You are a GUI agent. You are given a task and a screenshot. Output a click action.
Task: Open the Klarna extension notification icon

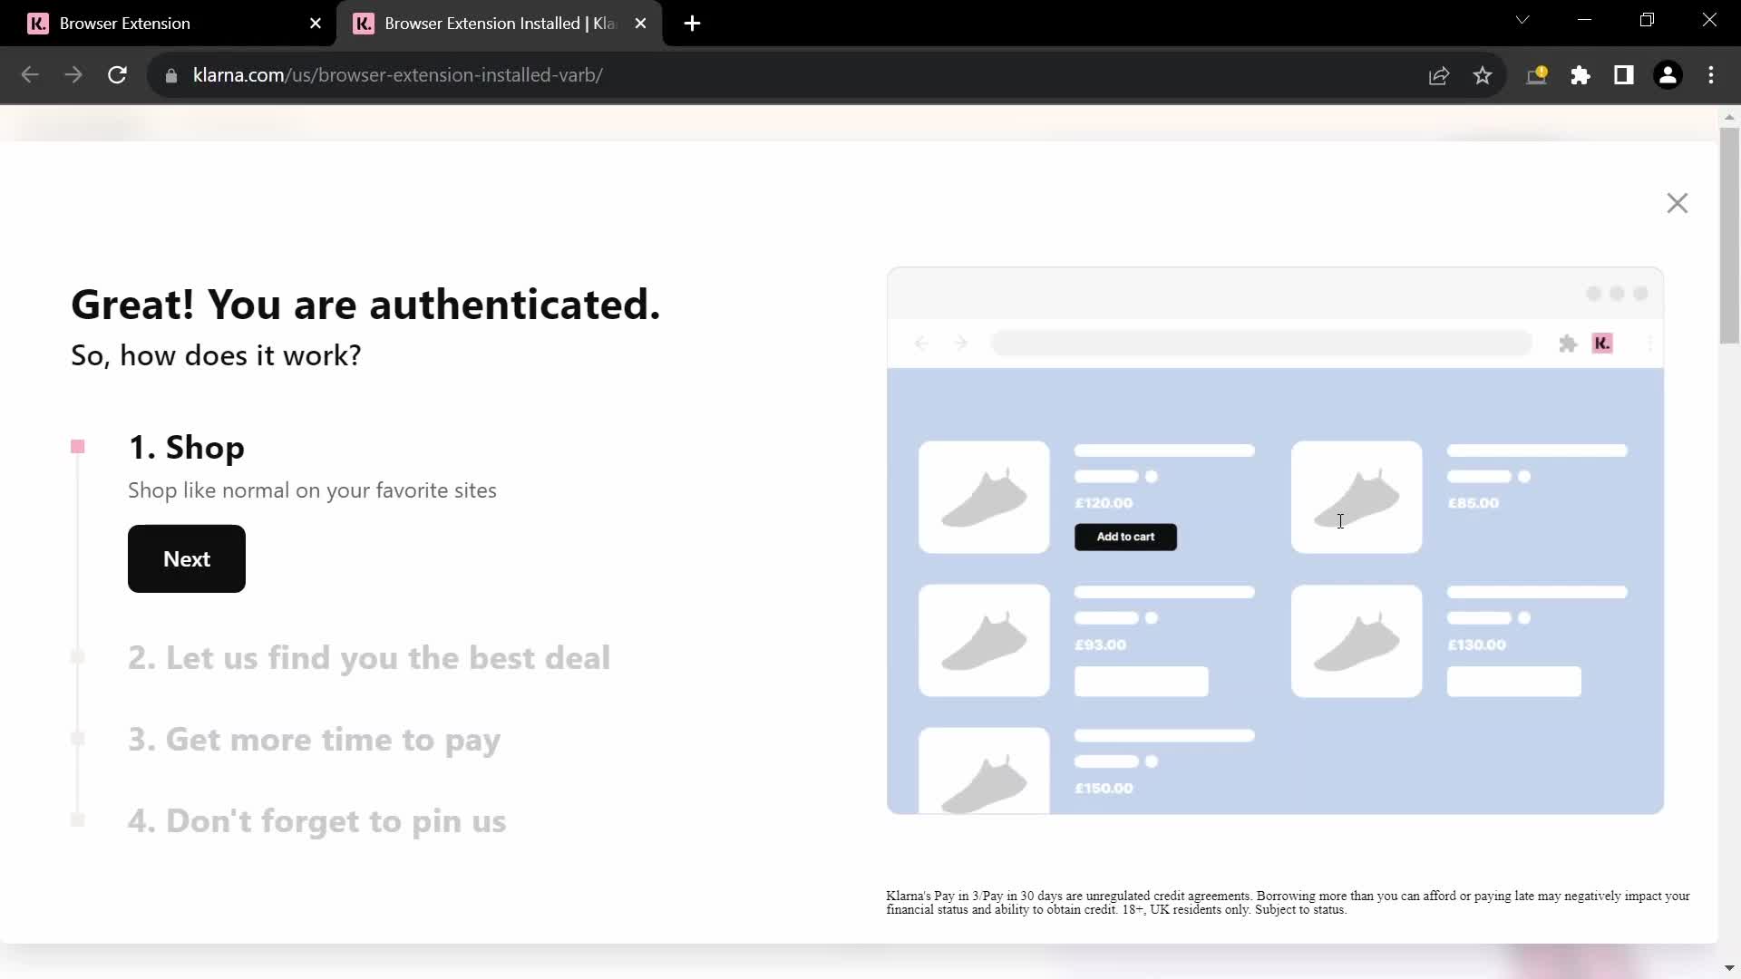1537,75
